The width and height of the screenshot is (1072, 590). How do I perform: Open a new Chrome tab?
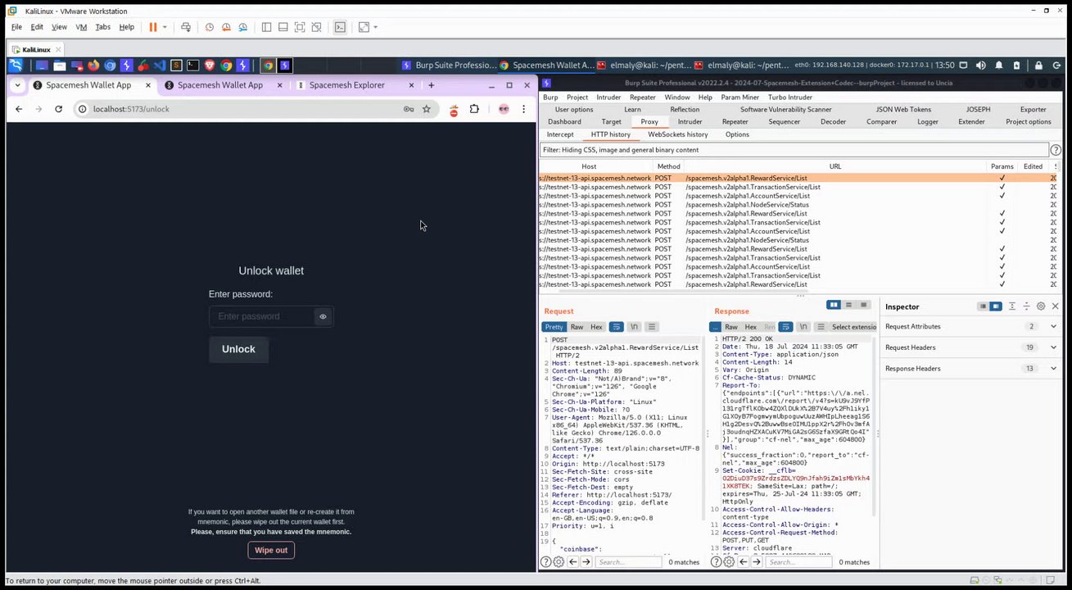(432, 85)
